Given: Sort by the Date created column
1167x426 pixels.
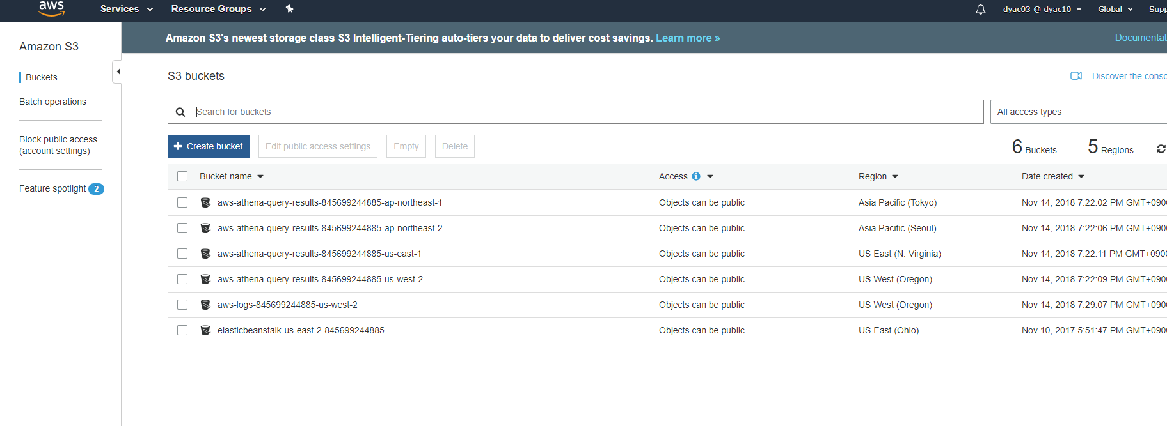Looking at the screenshot, I should (1053, 176).
